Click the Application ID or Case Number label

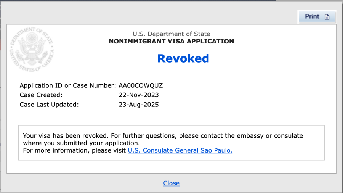pos(68,85)
